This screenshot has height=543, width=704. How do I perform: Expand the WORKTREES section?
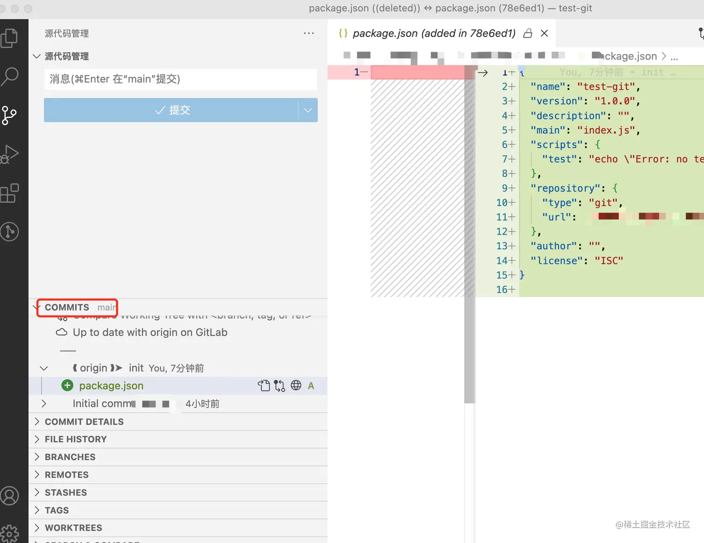pos(178,528)
